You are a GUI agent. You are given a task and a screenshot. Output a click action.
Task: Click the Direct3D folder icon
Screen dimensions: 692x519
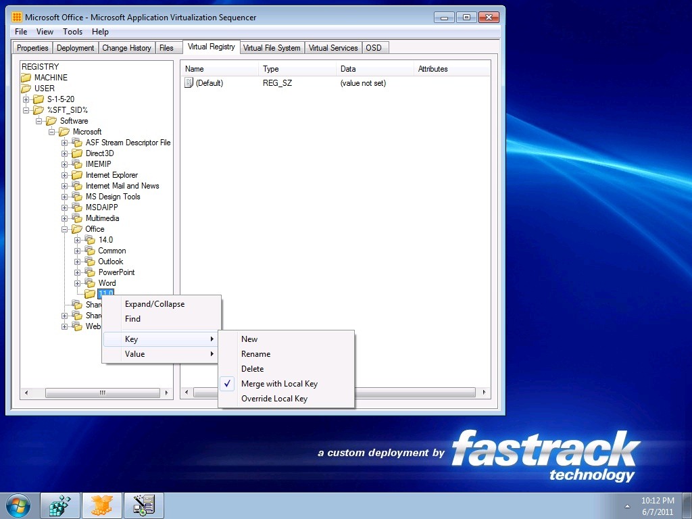click(x=77, y=153)
